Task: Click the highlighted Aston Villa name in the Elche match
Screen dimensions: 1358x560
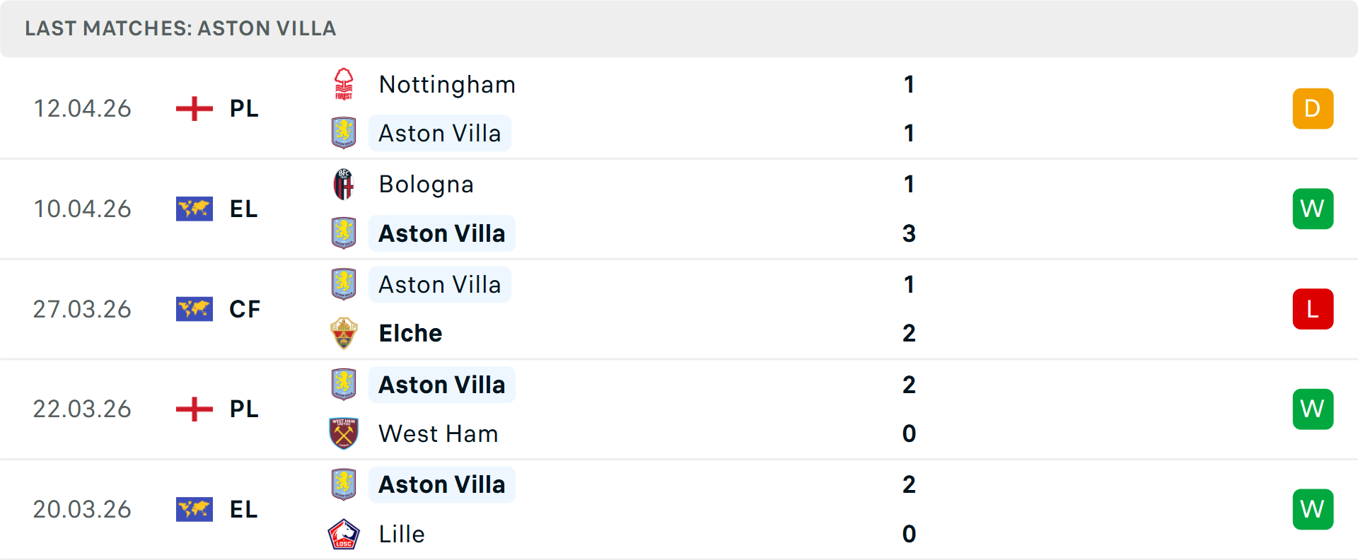Action: [440, 284]
